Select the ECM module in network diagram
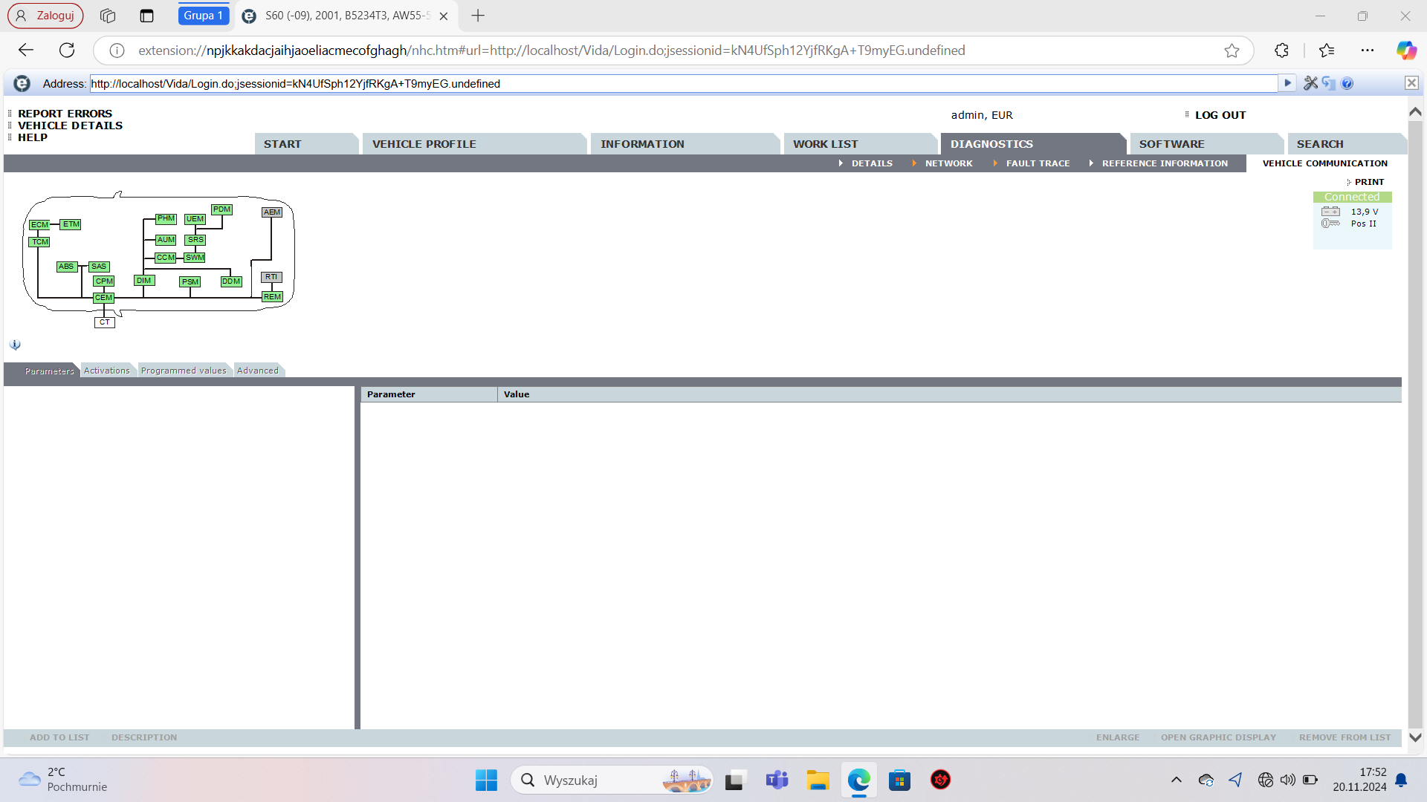 click(x=39, y=225)
